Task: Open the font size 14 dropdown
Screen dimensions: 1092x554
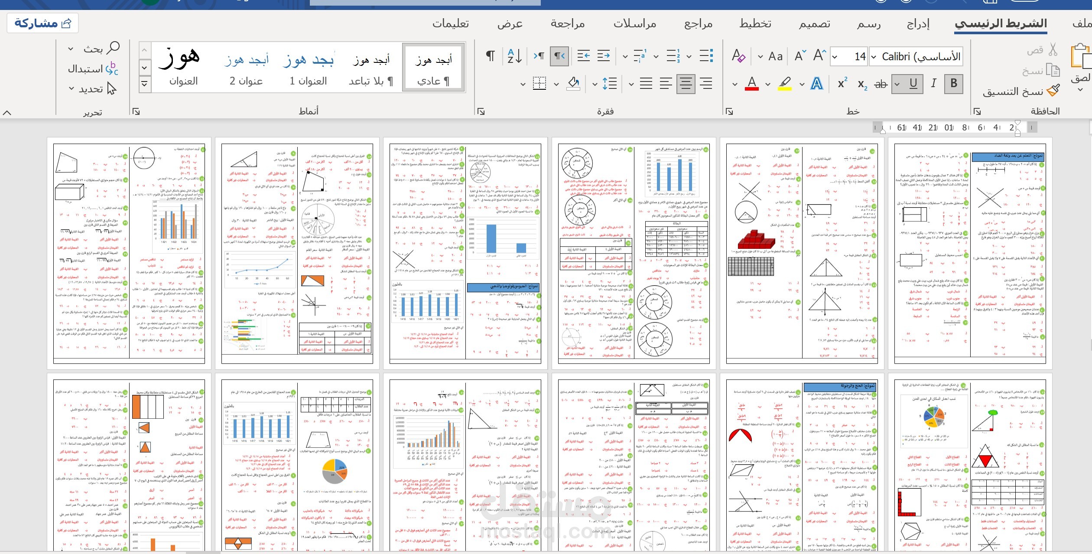Action: tap(835, 57)
